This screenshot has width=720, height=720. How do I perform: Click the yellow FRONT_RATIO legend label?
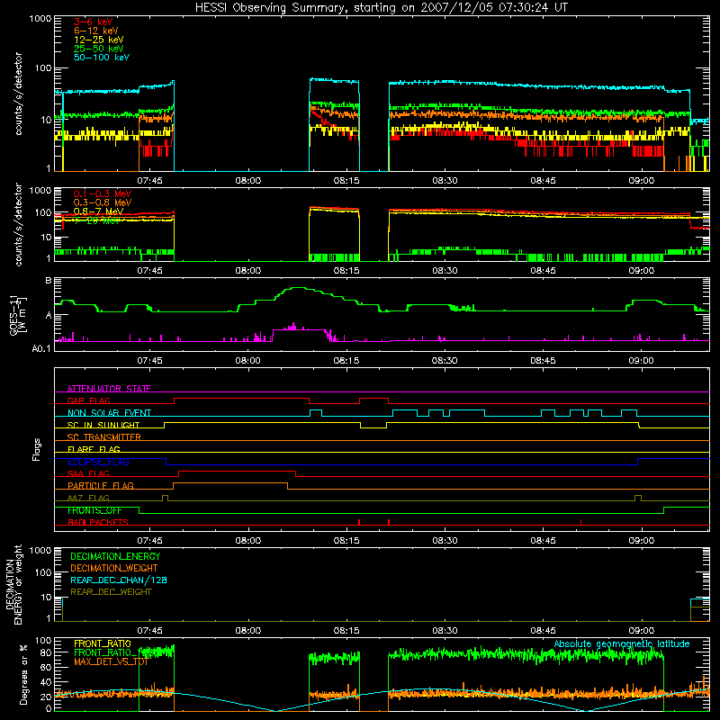pos(103,643)
